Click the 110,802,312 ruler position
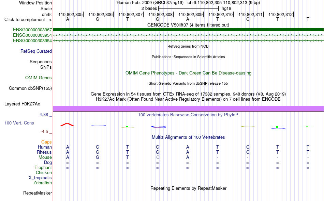 pyautogui.click(x=280, y=14)
